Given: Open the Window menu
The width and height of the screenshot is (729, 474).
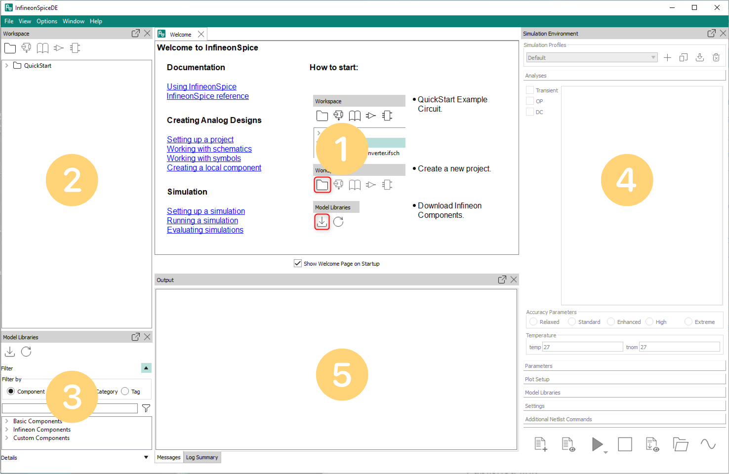Looking at the screenshot, I should point(74,21).
